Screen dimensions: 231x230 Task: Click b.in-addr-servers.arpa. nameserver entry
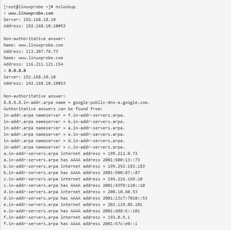pos(97,122)
